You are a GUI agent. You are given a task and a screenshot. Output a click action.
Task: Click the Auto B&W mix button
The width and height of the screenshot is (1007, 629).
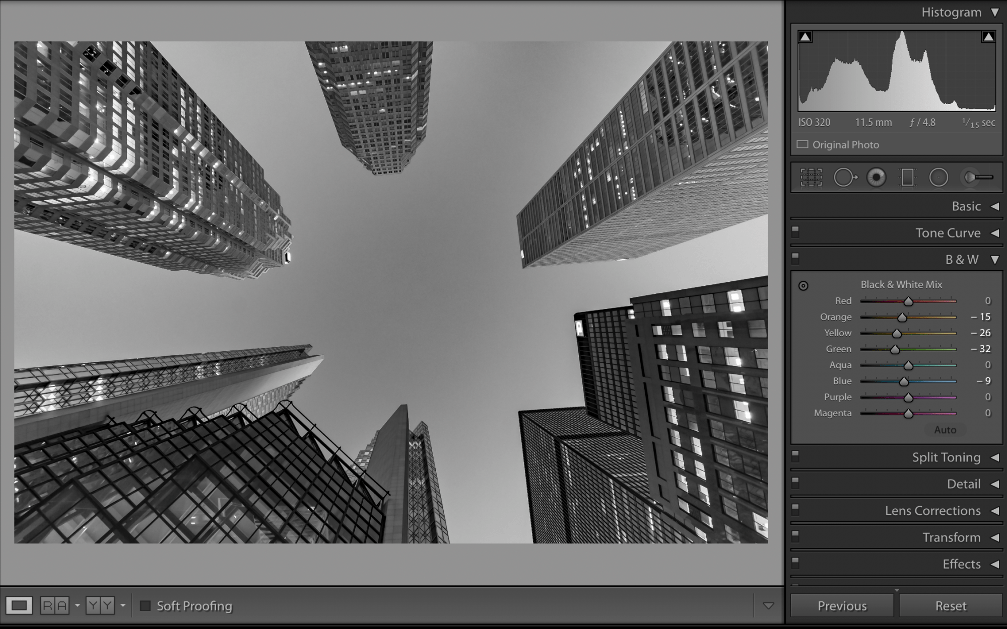945,430
